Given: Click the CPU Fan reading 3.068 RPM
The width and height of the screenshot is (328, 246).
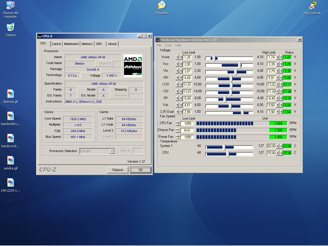Looking at the screenshot, I should click(278, 123).
